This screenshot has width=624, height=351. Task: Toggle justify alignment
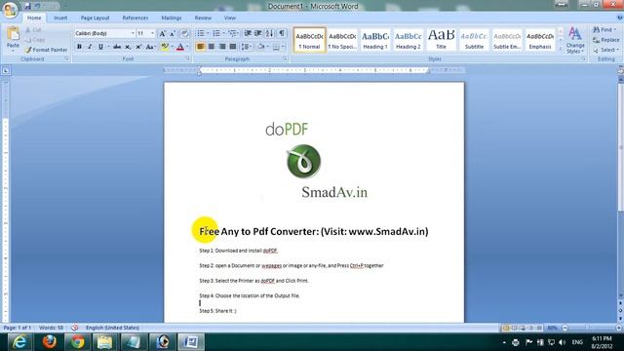tap(233, 47)
